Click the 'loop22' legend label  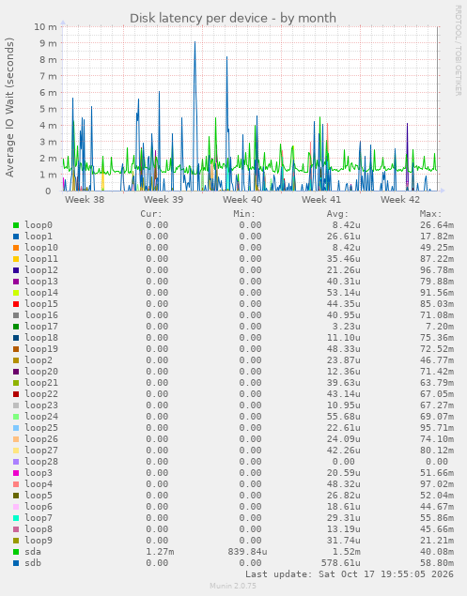click(x=41, y=394)
